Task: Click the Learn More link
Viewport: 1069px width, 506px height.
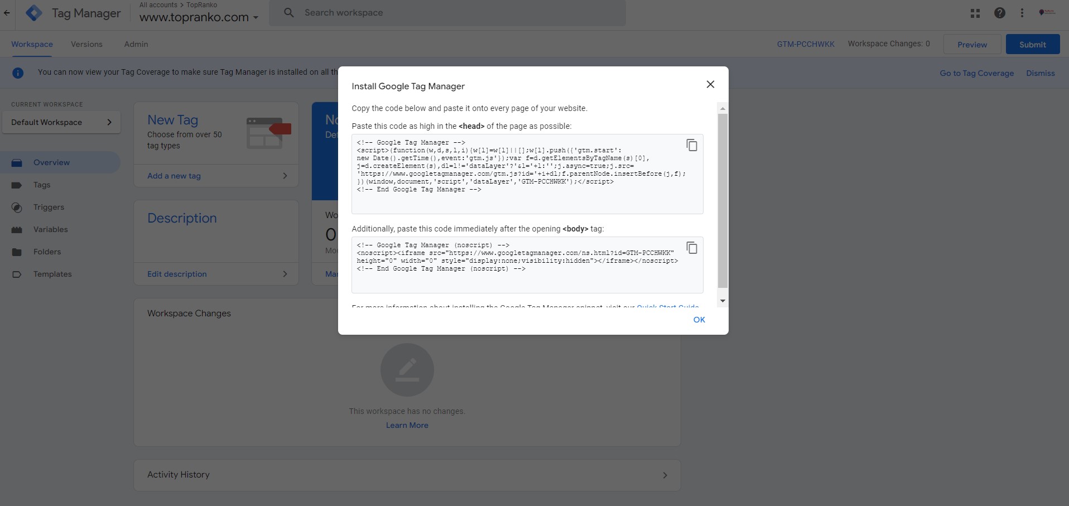Action: (407, 425)
